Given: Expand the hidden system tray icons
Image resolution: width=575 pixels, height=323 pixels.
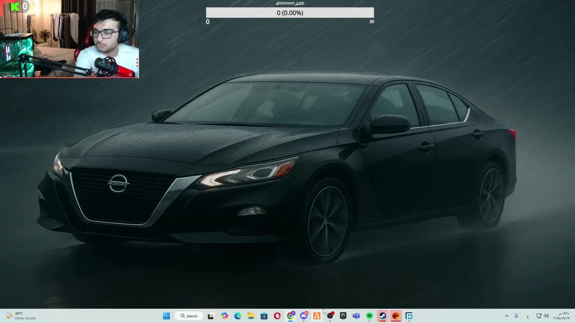Looking at the screenshot, I should pos(507,316).
